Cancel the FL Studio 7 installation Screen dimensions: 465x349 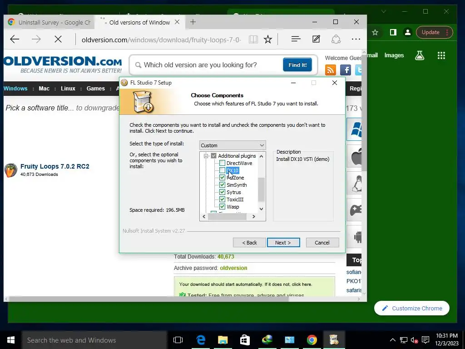coord(322,243)
